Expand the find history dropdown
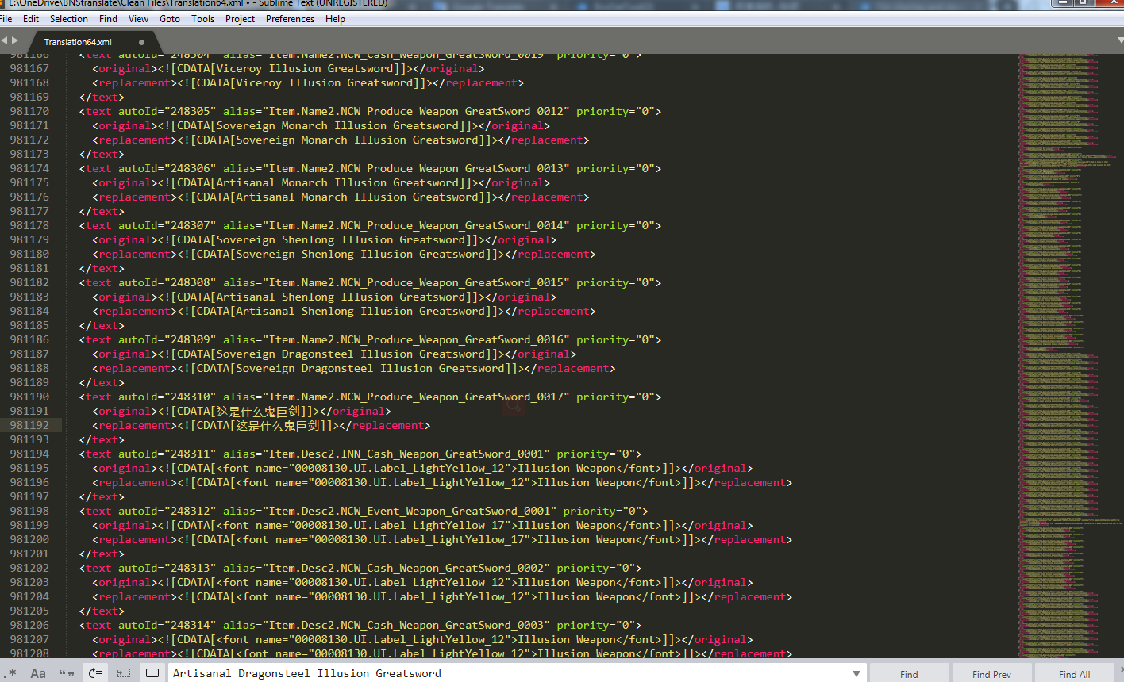Viewport: 1124px width, 682px height. coord(856,673)
